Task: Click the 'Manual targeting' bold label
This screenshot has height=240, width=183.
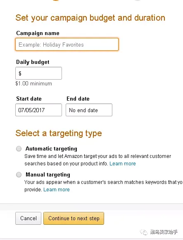Action: pyautogui.click(x=48, y=175)
